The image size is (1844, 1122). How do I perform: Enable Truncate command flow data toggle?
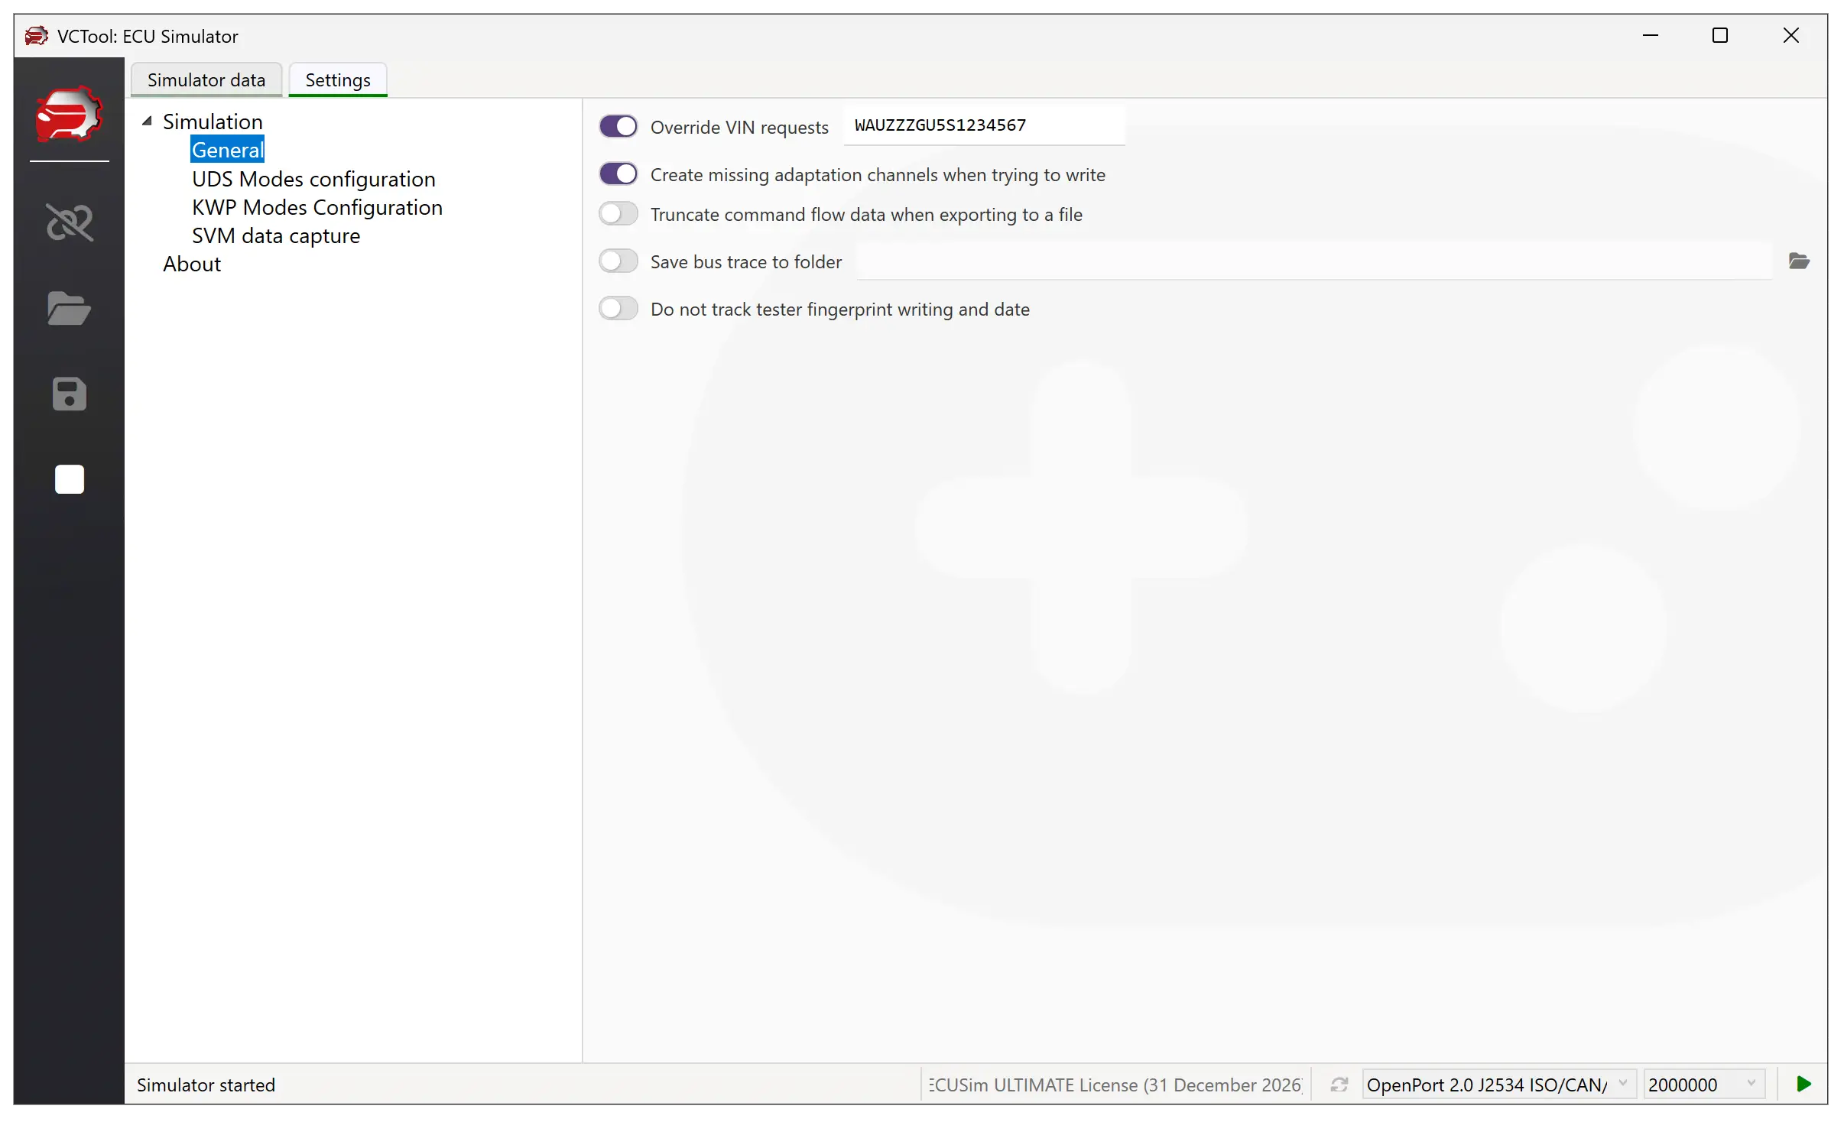[x=618, y=214]
